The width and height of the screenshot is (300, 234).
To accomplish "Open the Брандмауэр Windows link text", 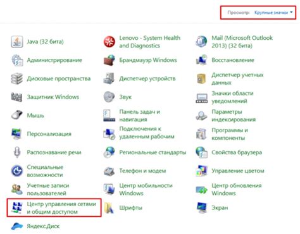I will point(148,60).
